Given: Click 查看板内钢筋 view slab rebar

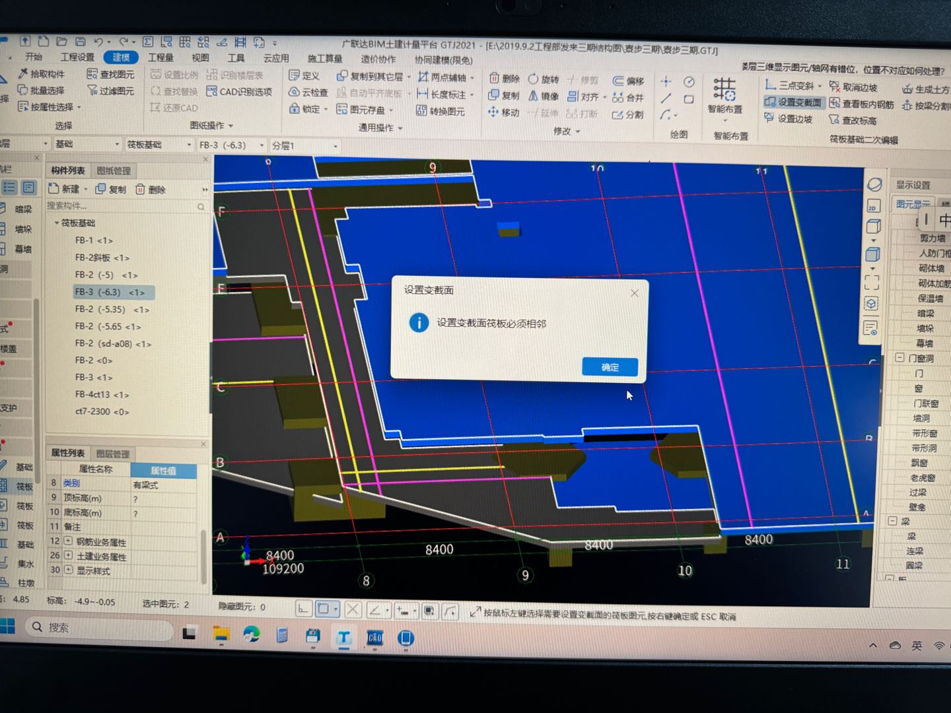Looking at the screenshot, I should coord(862,104).
